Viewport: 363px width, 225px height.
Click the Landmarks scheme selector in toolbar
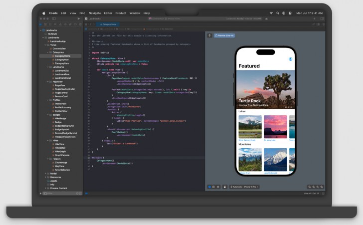(156, 18)
